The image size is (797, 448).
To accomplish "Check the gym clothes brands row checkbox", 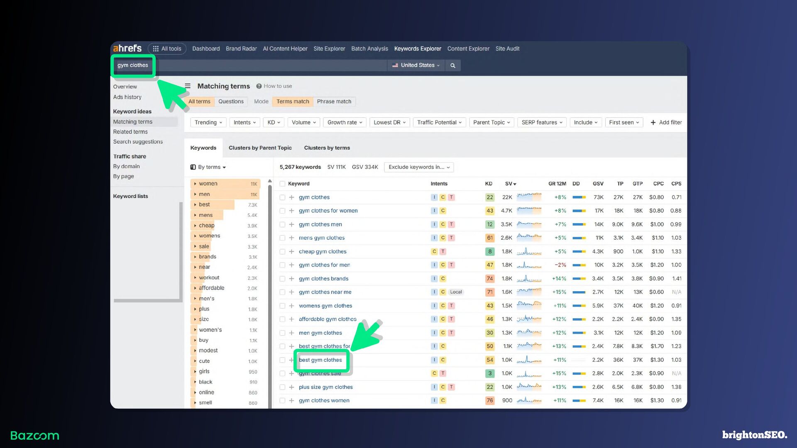I will tap(282, 279).
